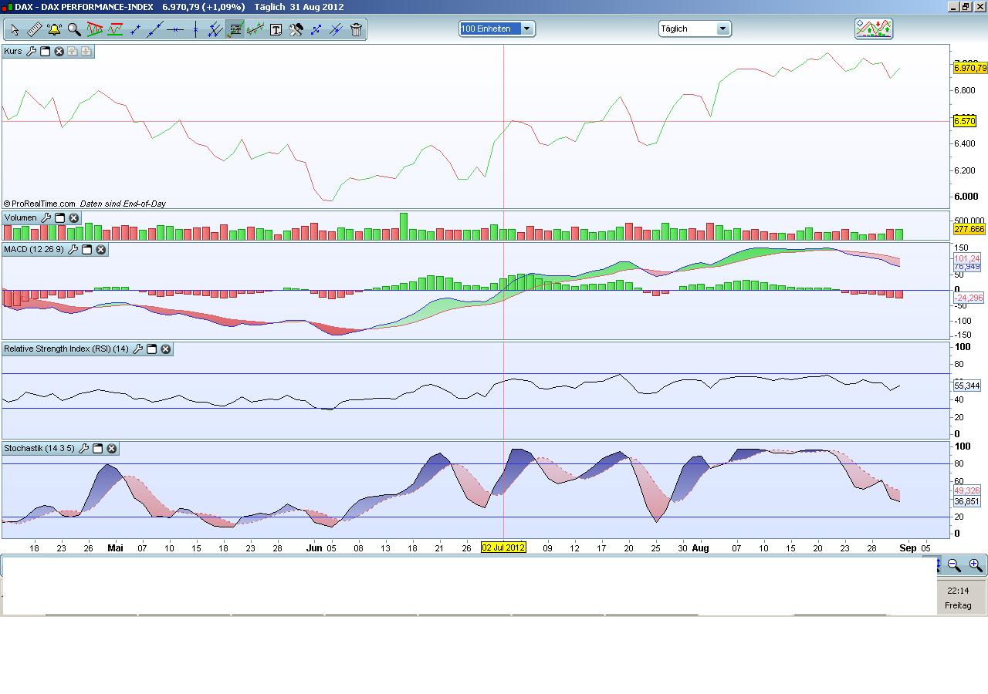Click the -24,296 MACD histogram value
Viewport: 988px width, 694px height.
click(969, 298)
